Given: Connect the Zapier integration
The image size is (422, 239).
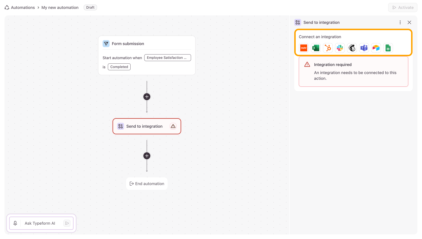Looking at the screenshot, I should point(304,48).
